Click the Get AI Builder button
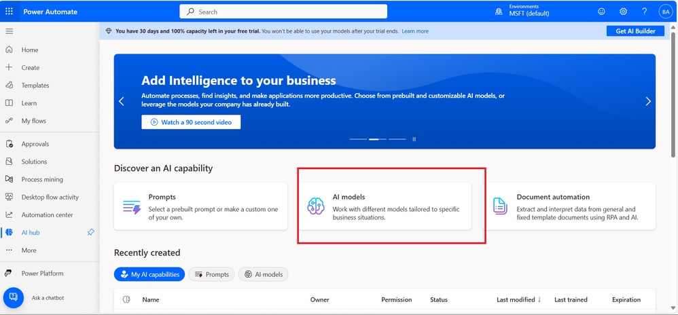This screenshot has height=315, width=678. click(x=635, y=31)
